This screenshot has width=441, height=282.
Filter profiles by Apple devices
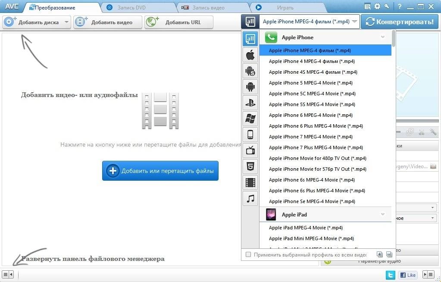[250, 55]
